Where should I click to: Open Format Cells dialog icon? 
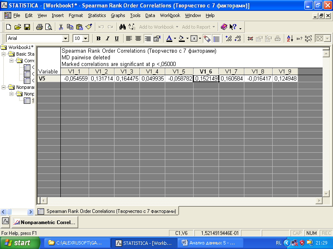[157, 39]
